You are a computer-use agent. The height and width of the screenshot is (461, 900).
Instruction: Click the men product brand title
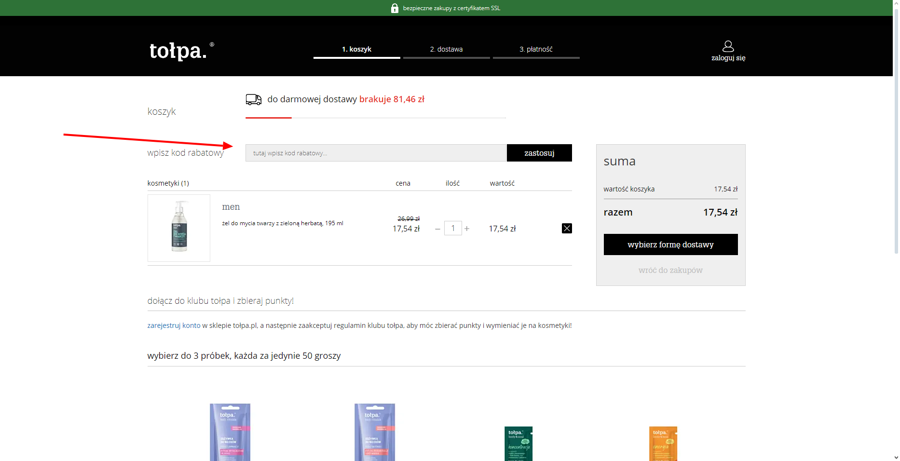coord(231,207)
